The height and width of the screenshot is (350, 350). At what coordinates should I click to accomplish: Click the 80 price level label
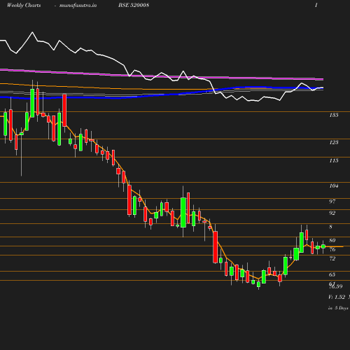(332, 240)
